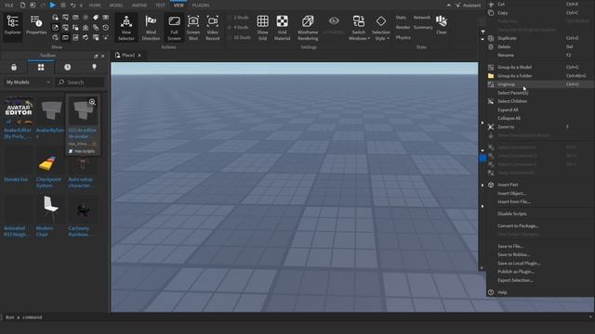Open Grid Material option
This screenshot has width=595, height=334.
(282, 28)
